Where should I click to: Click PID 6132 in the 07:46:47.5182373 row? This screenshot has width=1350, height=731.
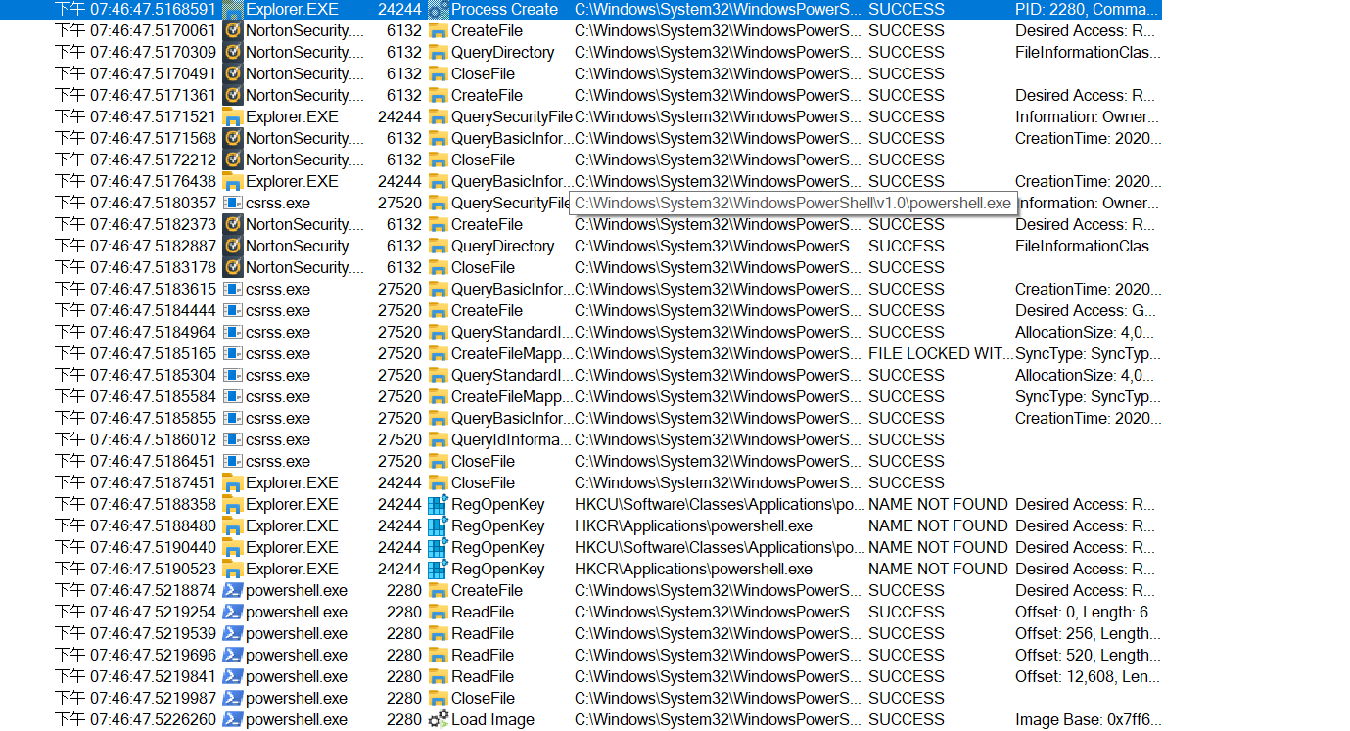404,225
